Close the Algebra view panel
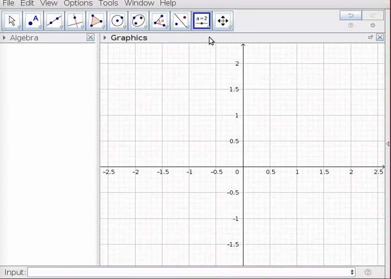The width and height of the screenshot is (391, 279). click(90, 37)
